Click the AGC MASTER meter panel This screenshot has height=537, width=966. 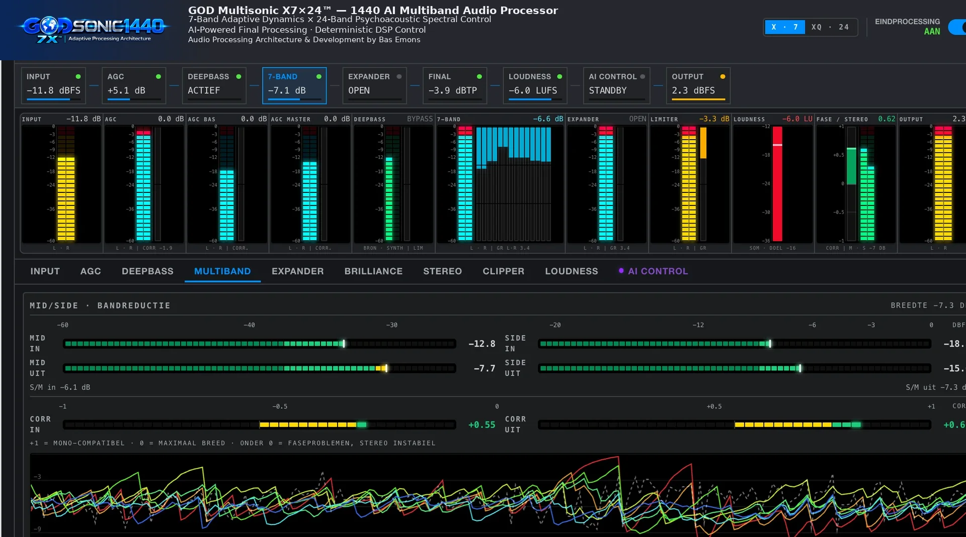(310, 183)
